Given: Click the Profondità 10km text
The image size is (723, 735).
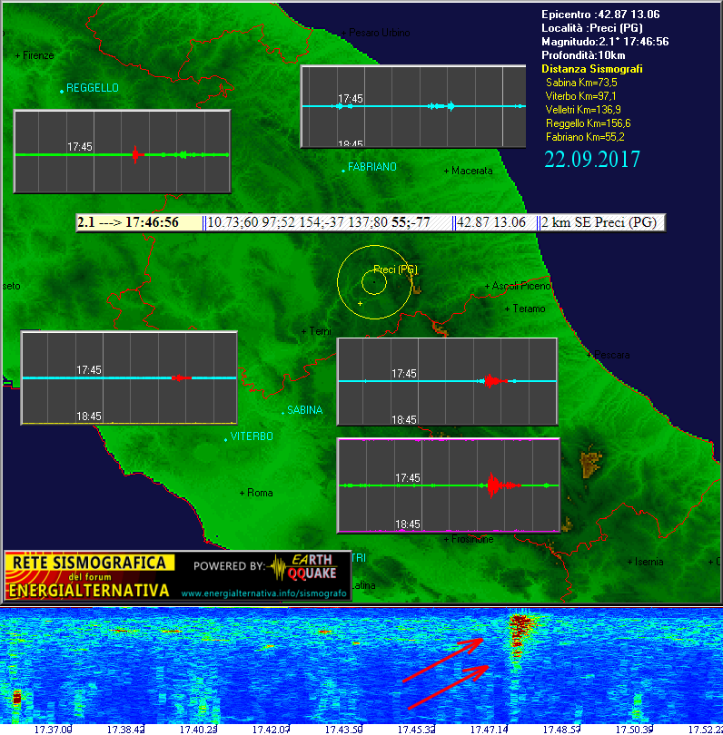Looking at the screenshot, I should (x=583, y=55).
